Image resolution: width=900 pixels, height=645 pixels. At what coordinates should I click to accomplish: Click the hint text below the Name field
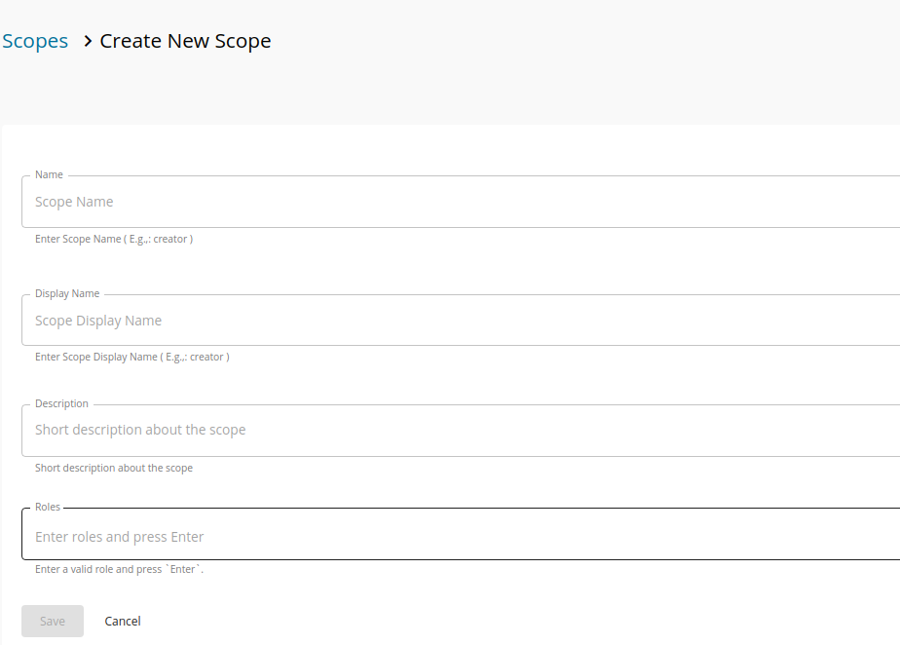click(x=113, y=239)
